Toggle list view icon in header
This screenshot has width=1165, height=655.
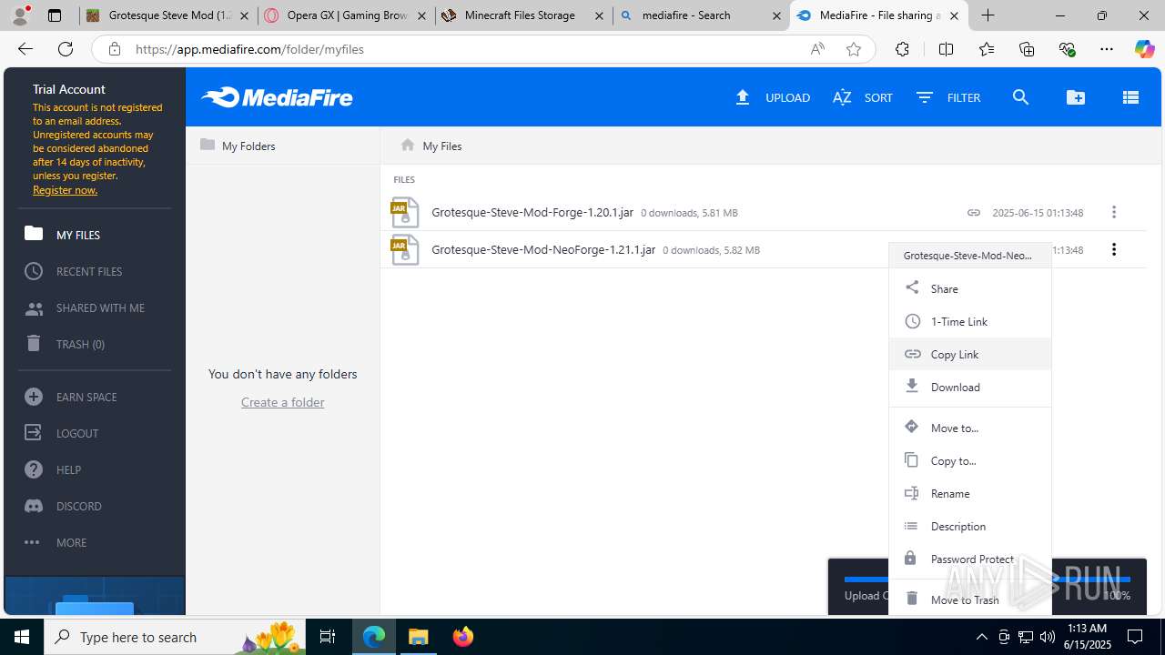coord(1130,97)
